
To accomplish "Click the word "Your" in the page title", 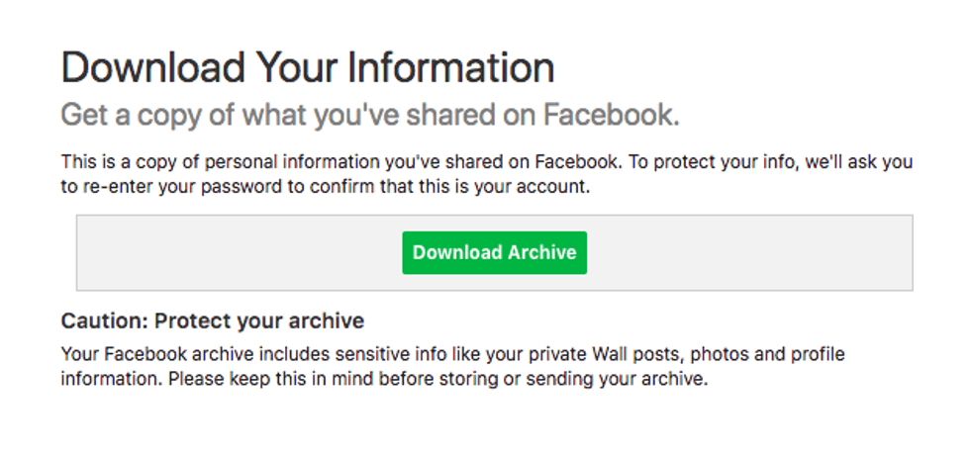I will click(x=285, y=68).
